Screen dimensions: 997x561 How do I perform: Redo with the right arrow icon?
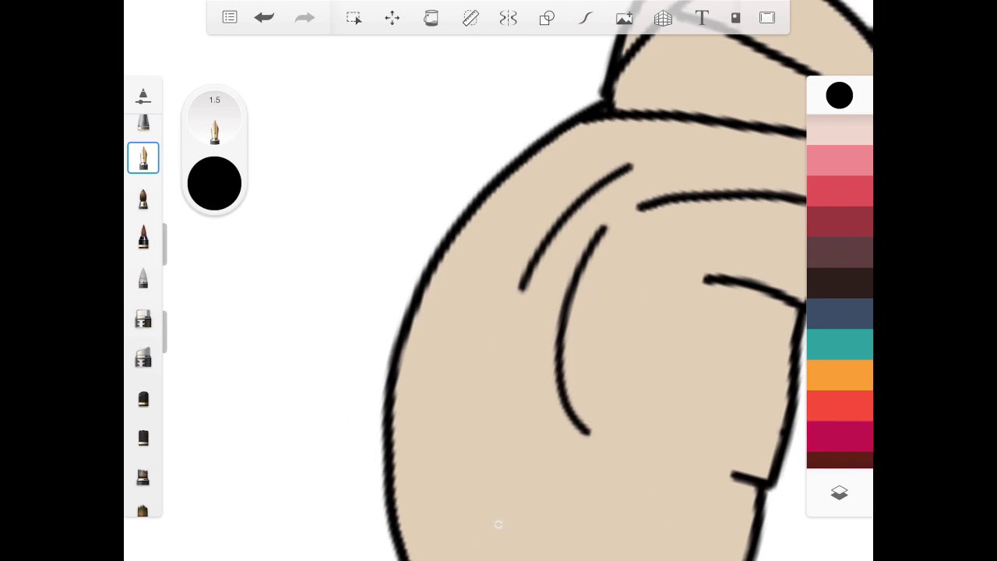click(x=305, y=17)
